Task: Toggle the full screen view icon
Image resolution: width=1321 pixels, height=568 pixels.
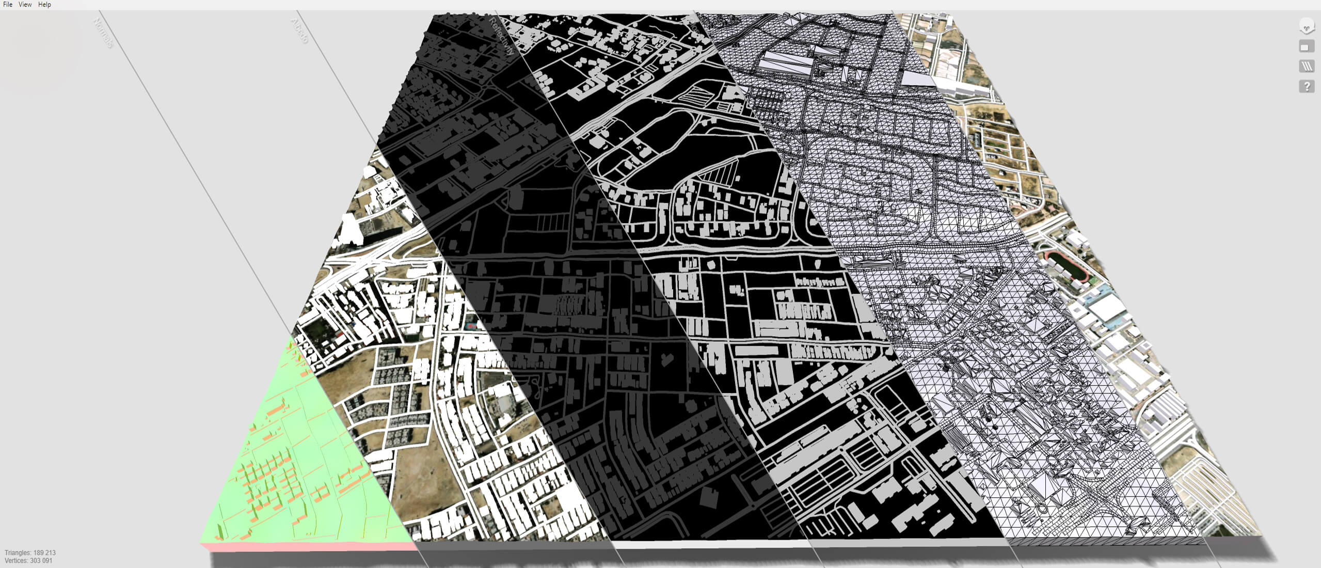Action: point(1307,46)
